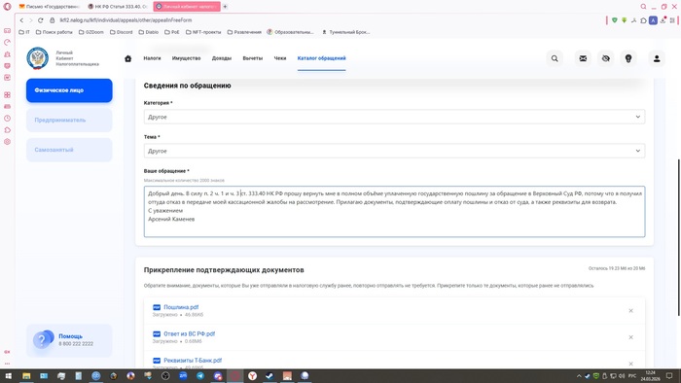The width and height of the screenshot is (681, 383).
Task: Expand the Категория dropdown
Action: coord(394,117)
